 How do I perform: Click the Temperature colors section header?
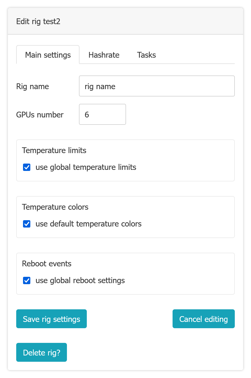55,207
